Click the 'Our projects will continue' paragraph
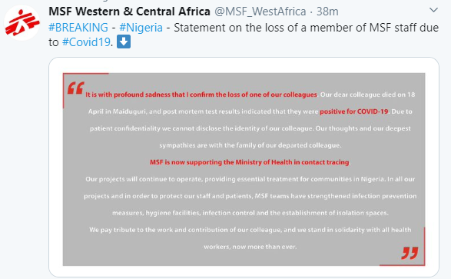 point(250,196)
